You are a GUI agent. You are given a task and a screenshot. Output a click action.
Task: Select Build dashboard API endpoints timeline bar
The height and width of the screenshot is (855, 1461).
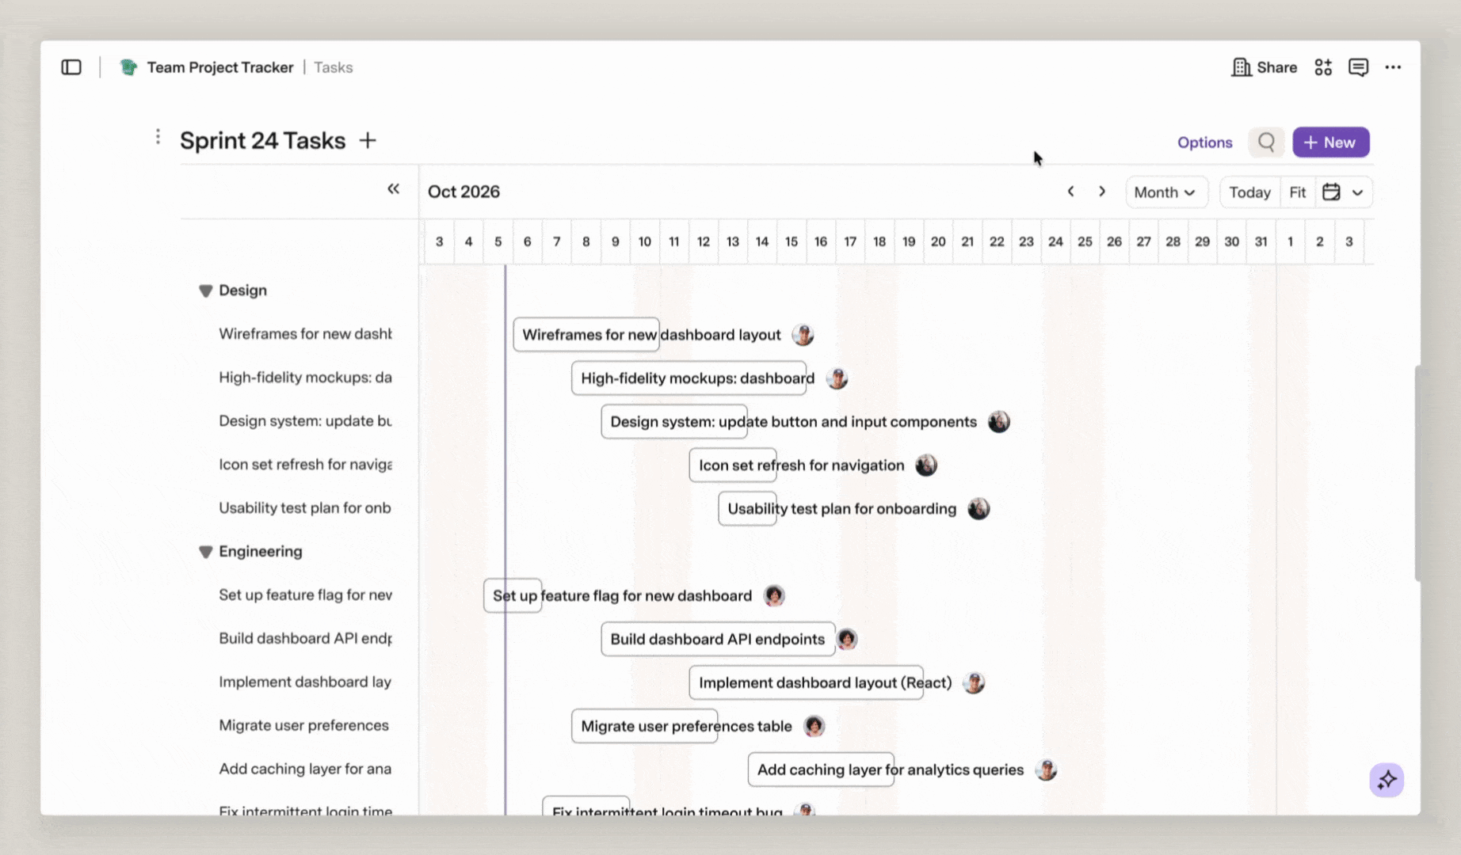tap(718, 640)
